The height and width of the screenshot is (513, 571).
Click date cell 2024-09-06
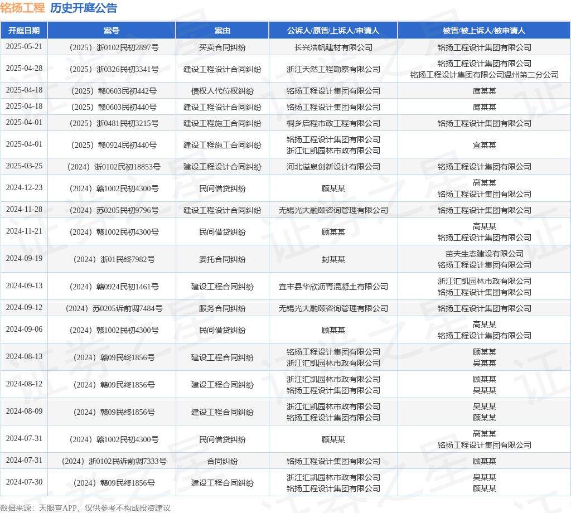(x=24, y=329)
